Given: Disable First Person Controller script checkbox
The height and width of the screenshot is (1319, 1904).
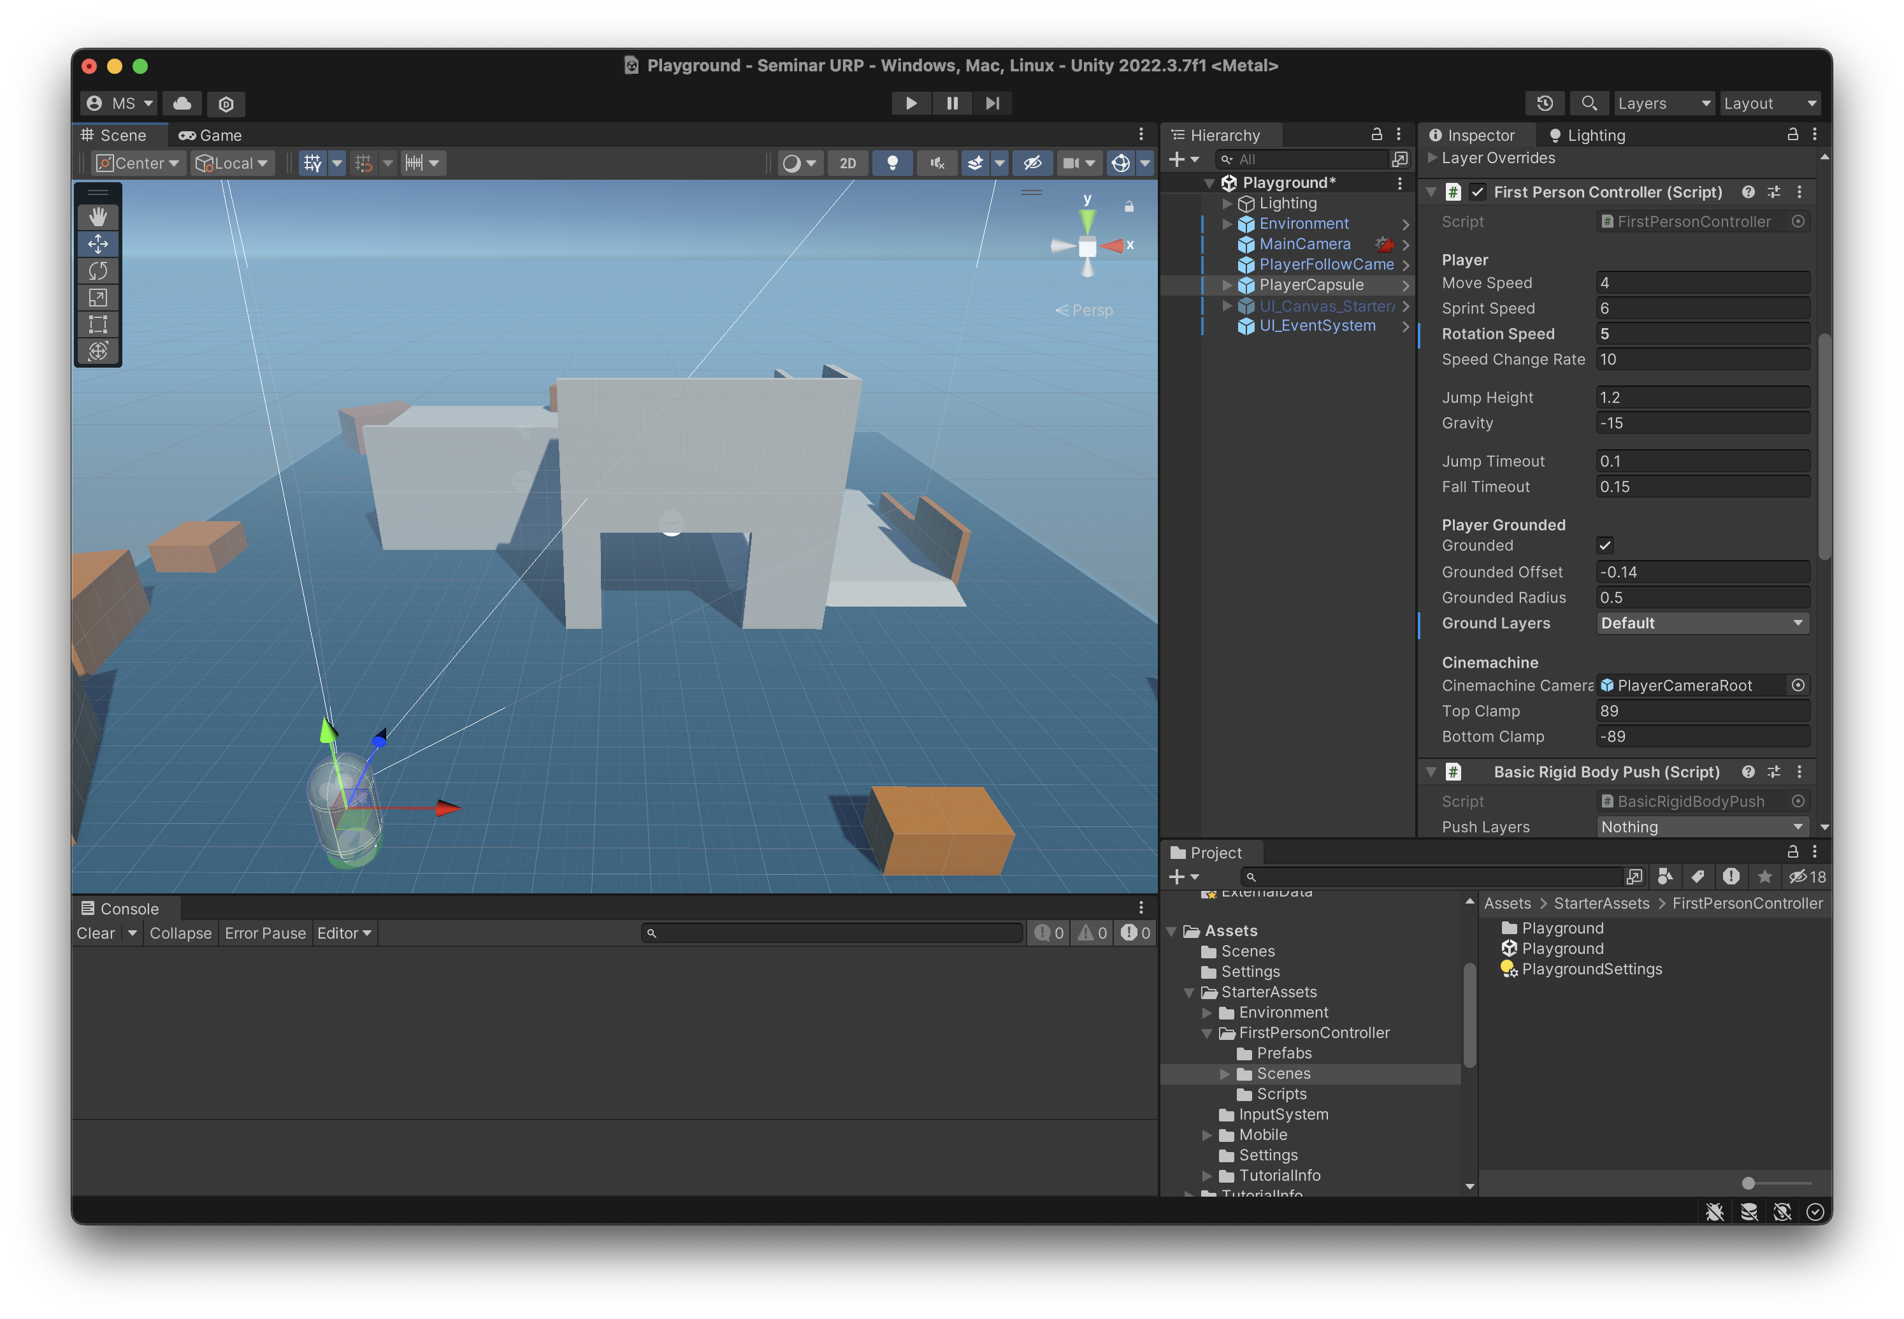Looking at the screenshot, I should 1478,192.
